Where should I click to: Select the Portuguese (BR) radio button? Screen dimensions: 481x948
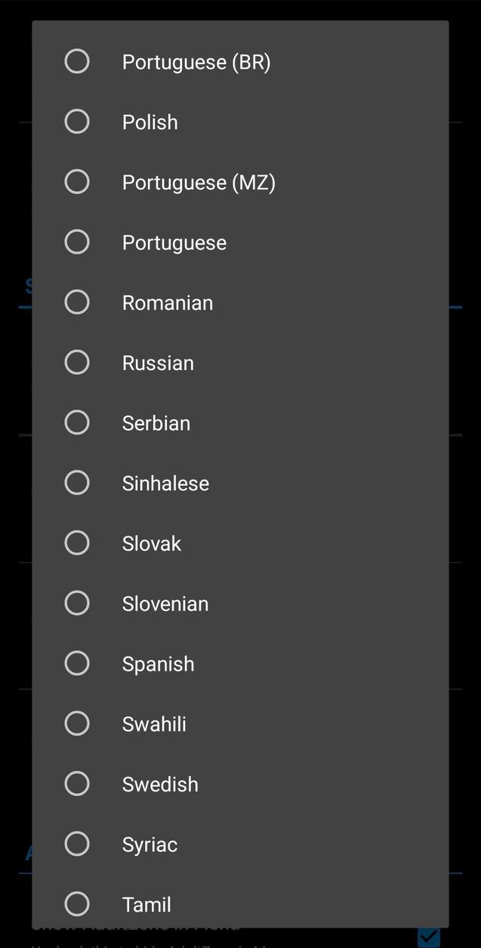77,61
